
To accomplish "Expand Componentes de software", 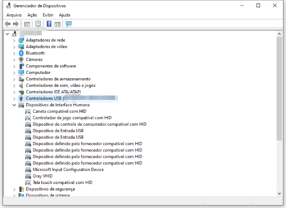I will click(14, 66).
